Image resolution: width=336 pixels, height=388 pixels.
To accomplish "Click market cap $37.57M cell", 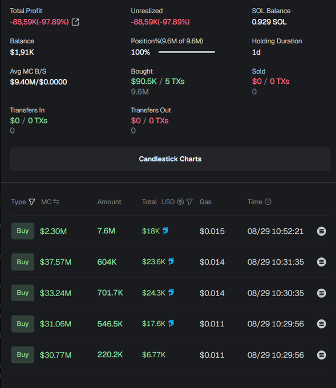I will [55, 262].
